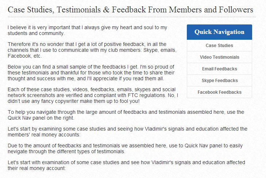Click the Quick Navigation blue header
Image resolution: width=266 pixels, height=178 pixels.
219,32
